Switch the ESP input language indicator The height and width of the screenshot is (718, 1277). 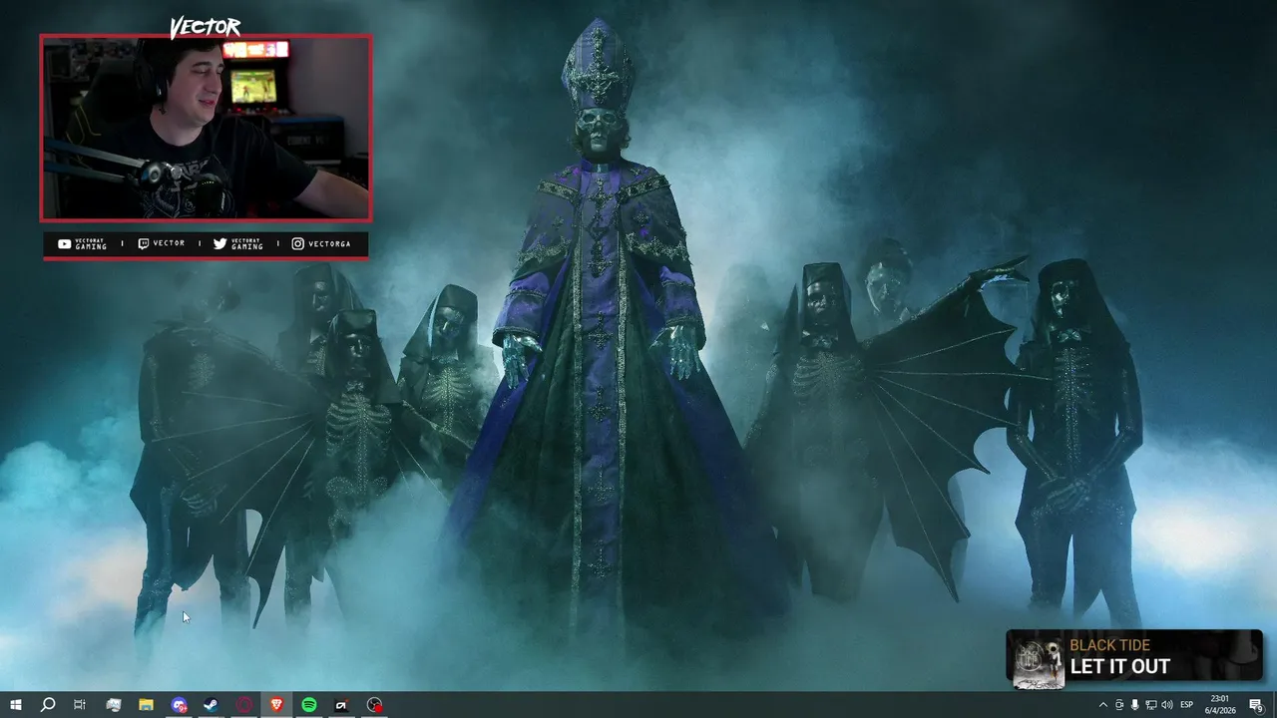click(1187, 705)
